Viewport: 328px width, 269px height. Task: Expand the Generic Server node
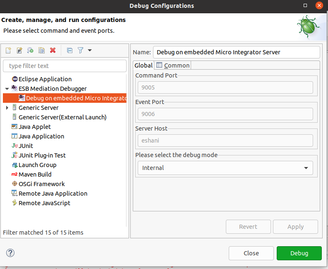(x=7, y=108)
